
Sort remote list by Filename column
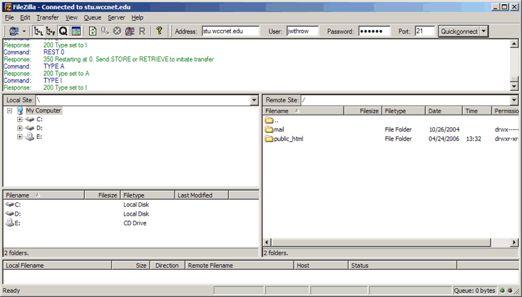[303, 111]
